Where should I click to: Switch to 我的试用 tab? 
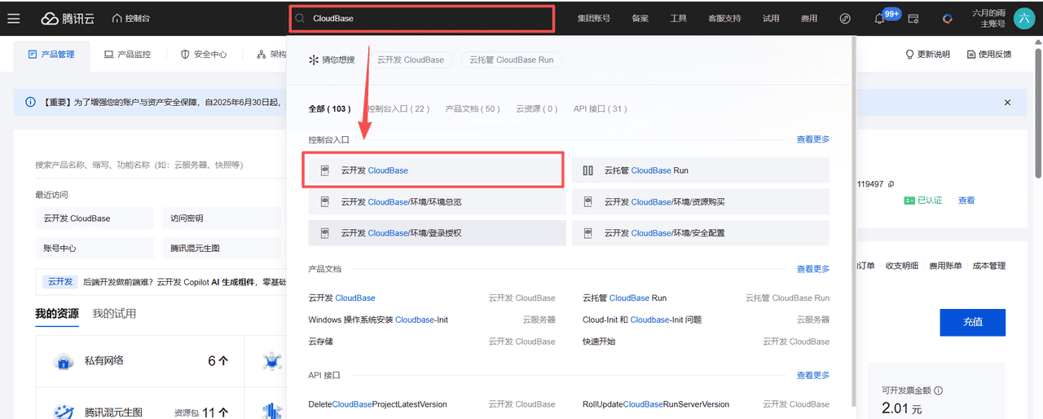(x=114, y=314)
